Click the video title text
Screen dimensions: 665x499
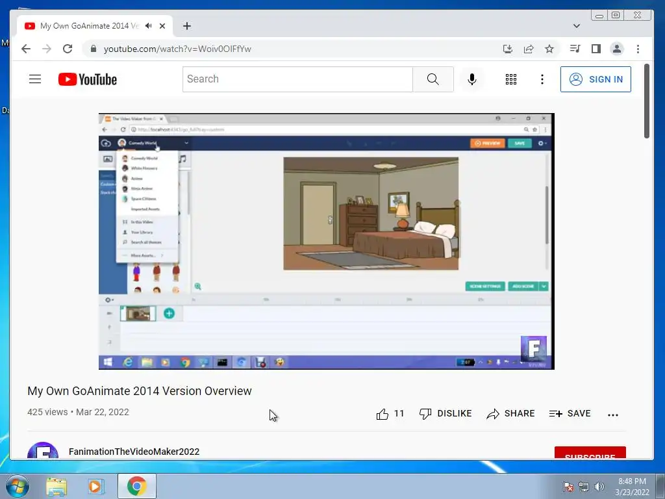click(x=140, y=390)
